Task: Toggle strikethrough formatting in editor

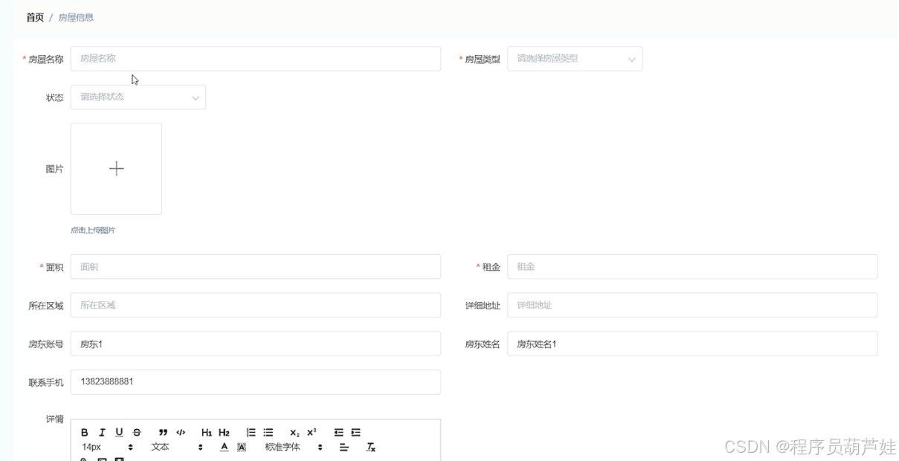Action: click(137, 433)
